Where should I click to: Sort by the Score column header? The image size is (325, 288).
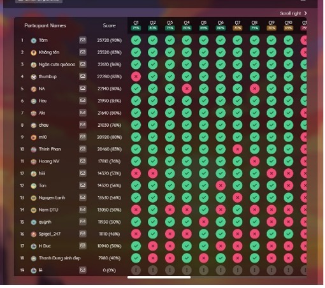[x=109, y=25]
